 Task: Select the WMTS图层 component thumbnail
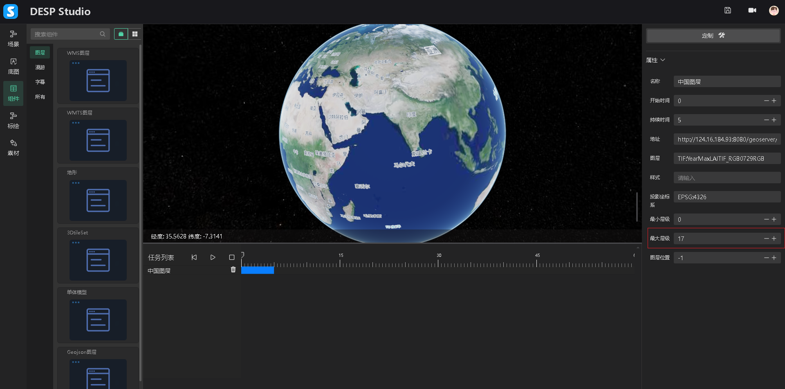(x=98, y=140)
